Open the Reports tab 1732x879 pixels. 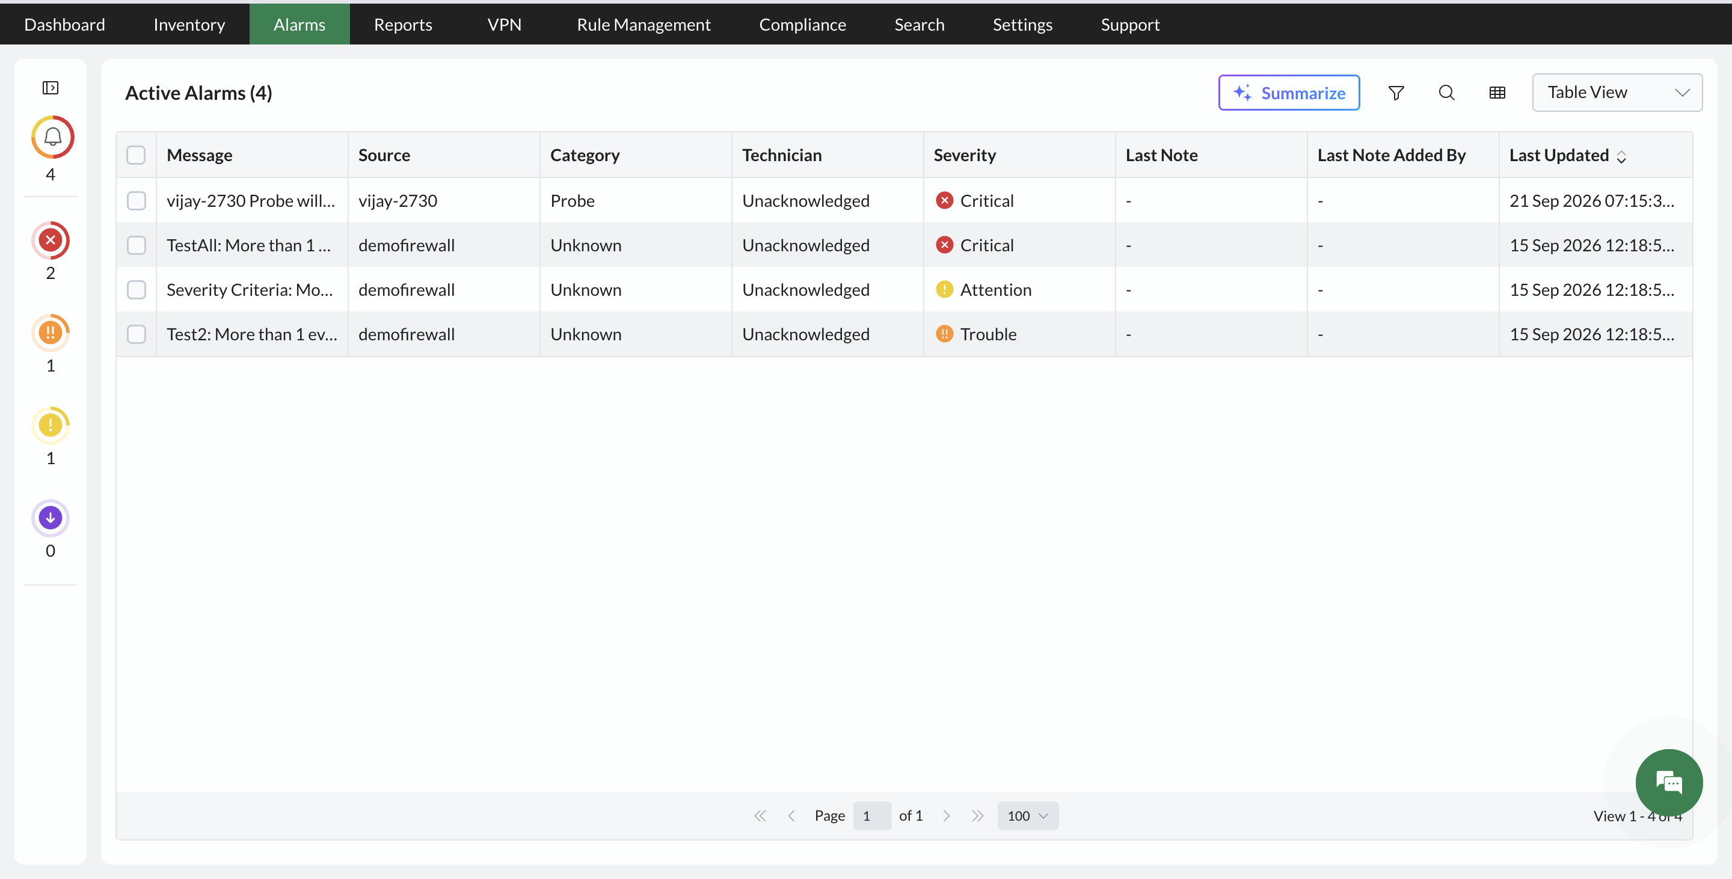click(403, 24)
